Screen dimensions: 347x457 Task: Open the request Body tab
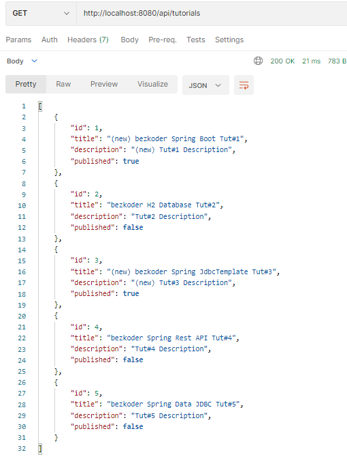pyautogui.click(x=130, y=40)
